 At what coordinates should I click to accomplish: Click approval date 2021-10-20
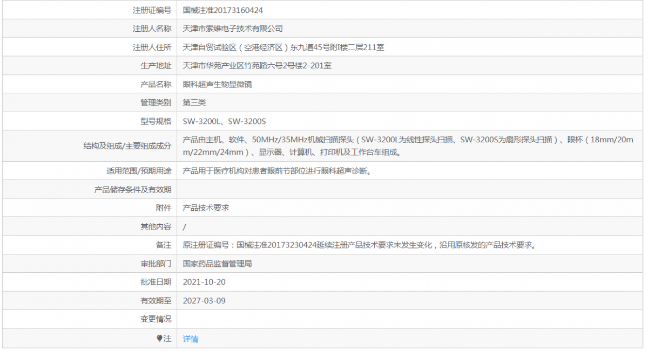click(204, 282)
